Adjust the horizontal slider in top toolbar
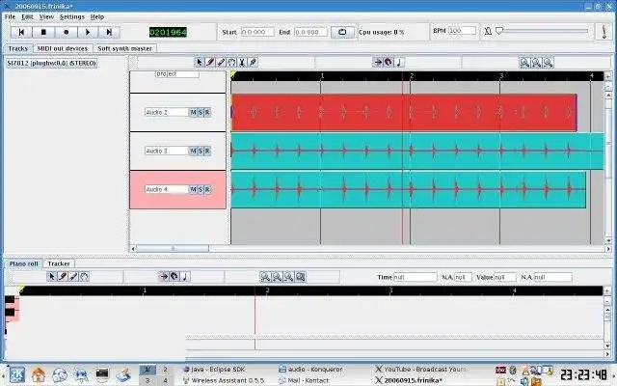The height and width of the screenshot is (386, 617). (x=543, y=31)
